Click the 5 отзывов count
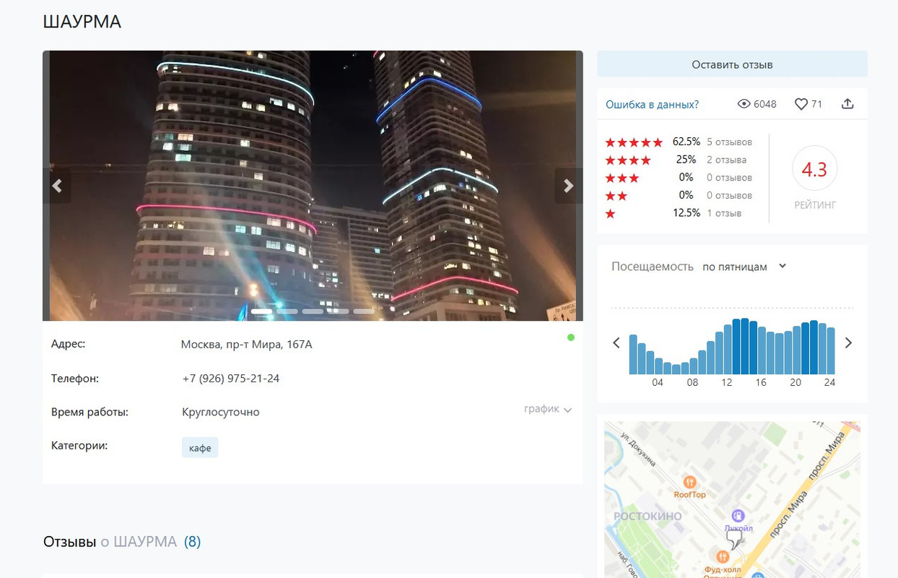 729,142
